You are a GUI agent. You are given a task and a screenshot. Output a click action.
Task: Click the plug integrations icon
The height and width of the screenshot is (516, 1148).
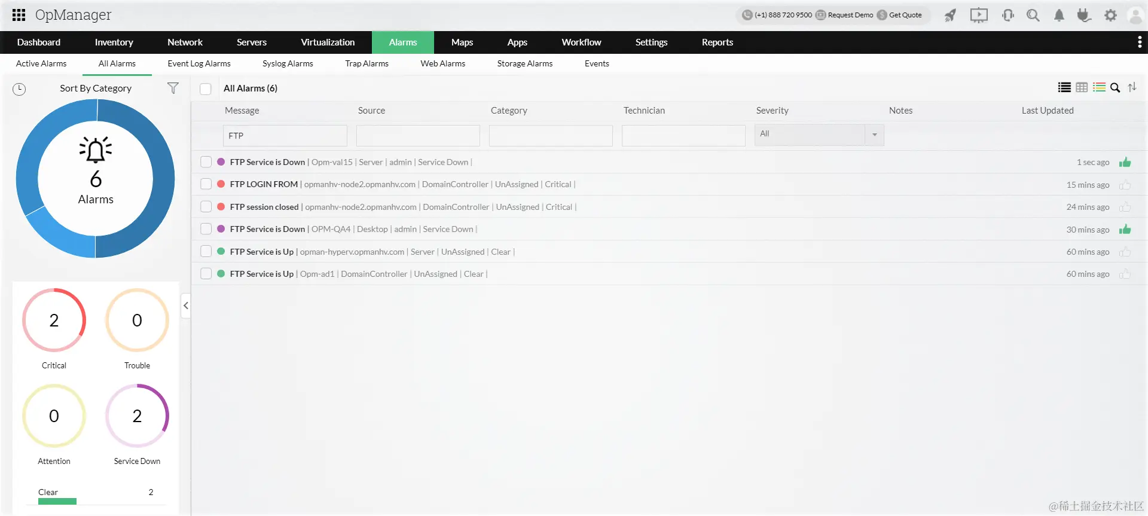point(1084,16)
